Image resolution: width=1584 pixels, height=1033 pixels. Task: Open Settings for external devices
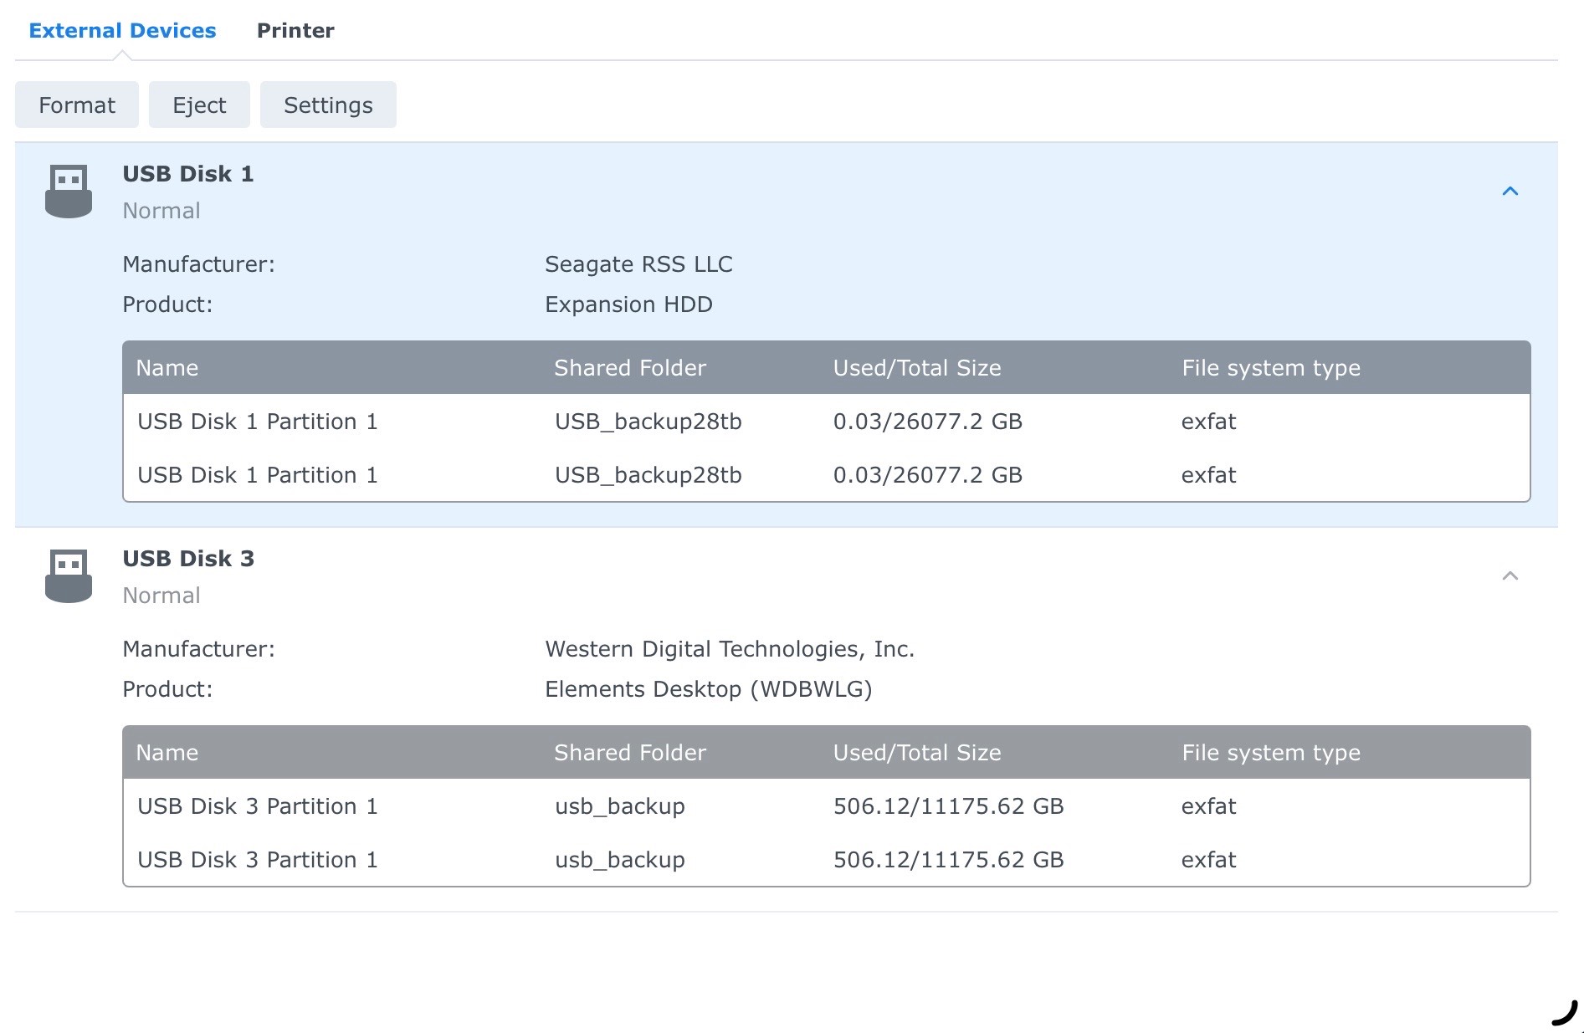(x=327, y=105)
